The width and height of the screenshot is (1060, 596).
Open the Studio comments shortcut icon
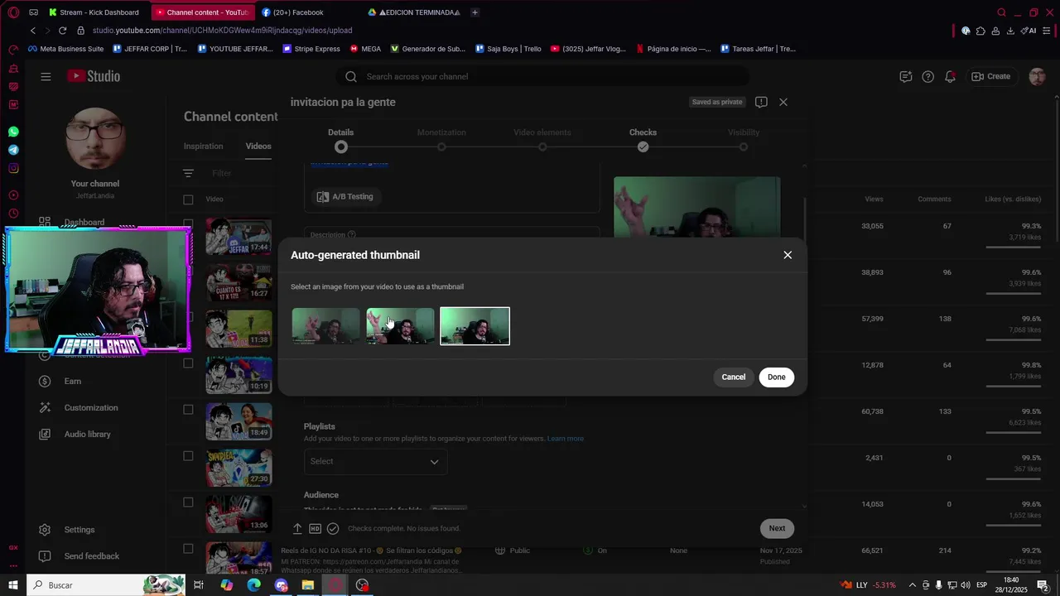(x=906, y=76)
